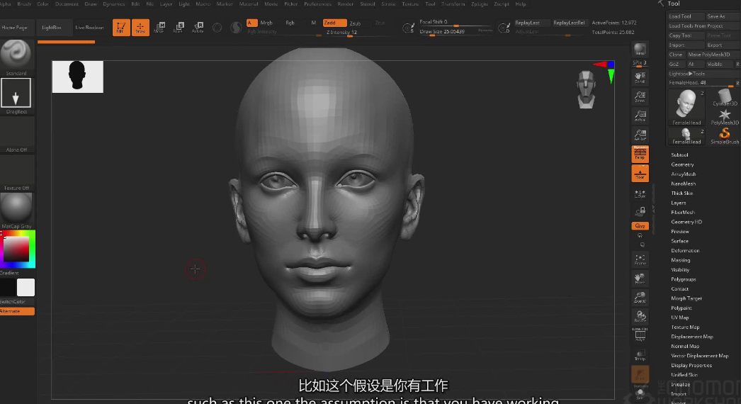
Task: Toggle Dynamic Persp perspective view
Action: [x=640, y=154]
